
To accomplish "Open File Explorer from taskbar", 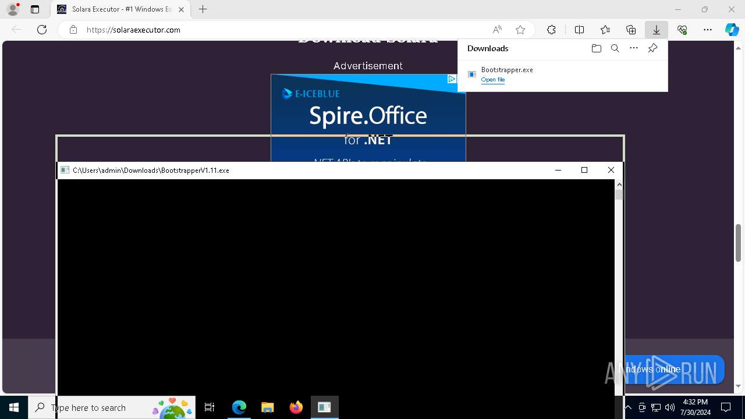I will tap(267, 407).
